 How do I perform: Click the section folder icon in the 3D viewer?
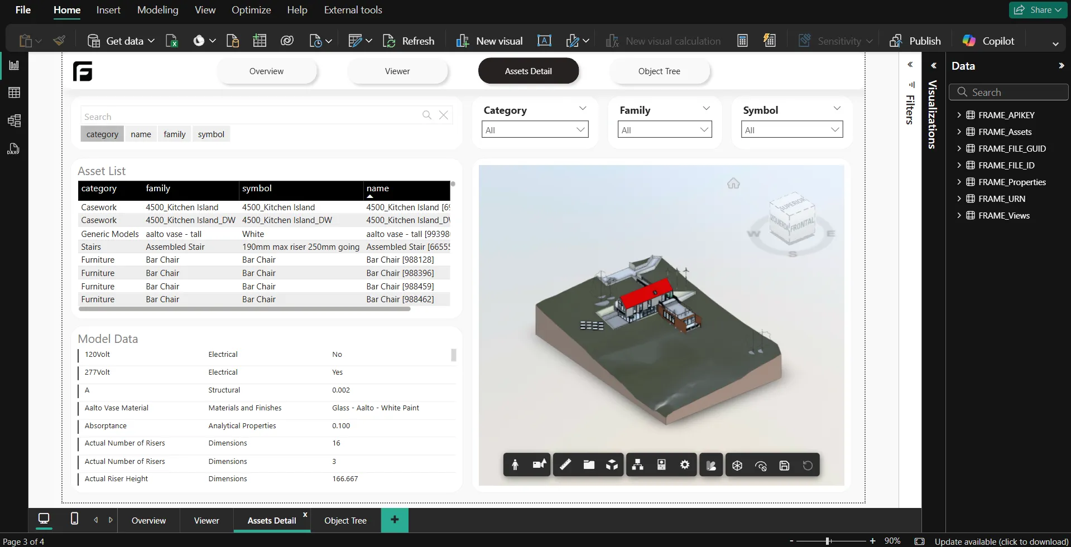(x=589, y=465)
